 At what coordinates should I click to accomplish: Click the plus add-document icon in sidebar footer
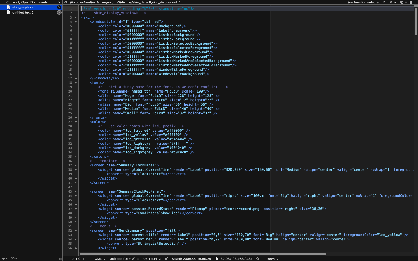(3, 259)
